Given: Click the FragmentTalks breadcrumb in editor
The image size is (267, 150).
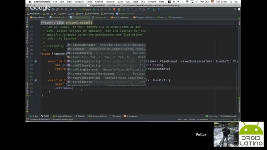Looking at the screenshot, I should (x=53, y=22).
